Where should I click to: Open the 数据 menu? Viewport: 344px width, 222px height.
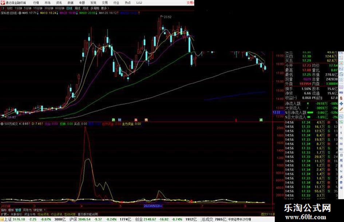[x=70, y=3]
